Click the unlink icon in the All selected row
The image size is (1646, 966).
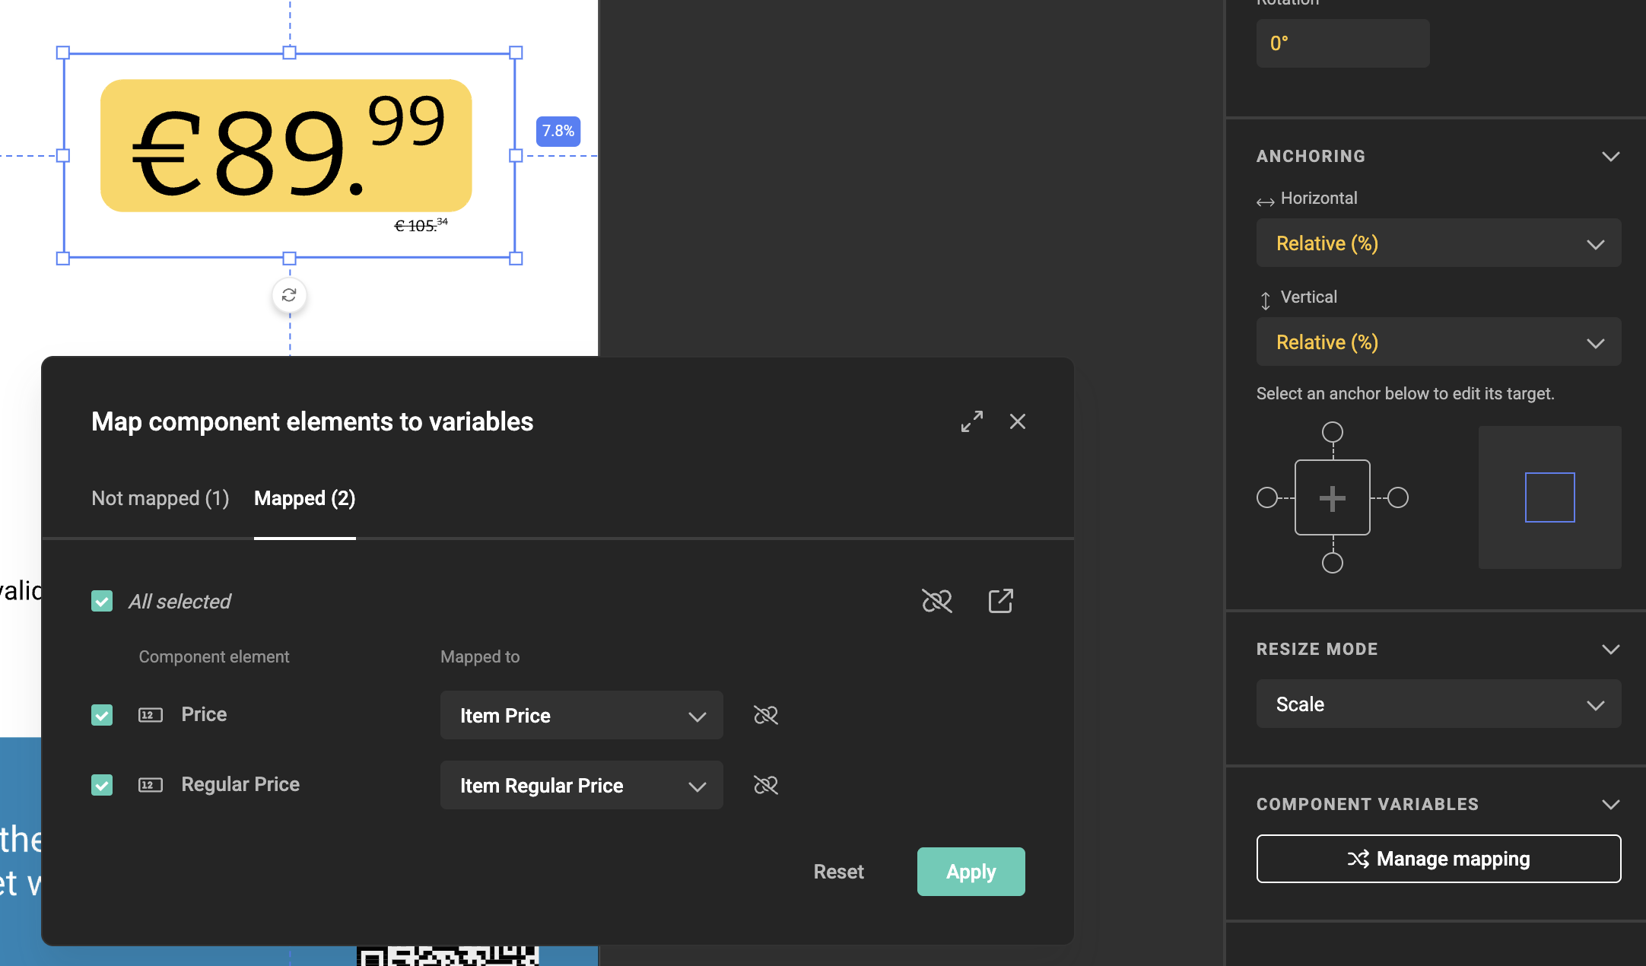click(x=937, y=601)
